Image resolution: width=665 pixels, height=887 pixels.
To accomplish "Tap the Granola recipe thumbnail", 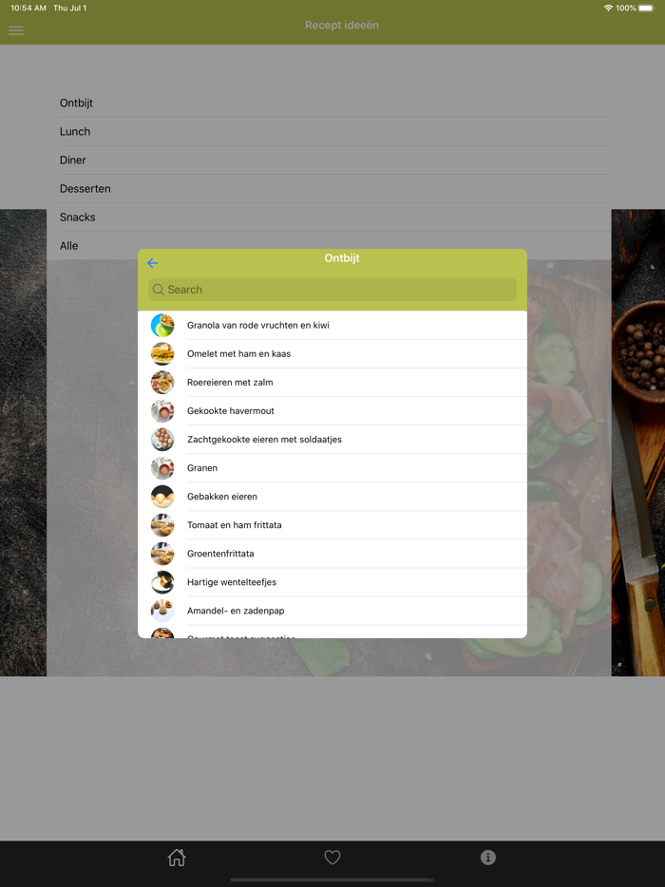I will [162, 326].
